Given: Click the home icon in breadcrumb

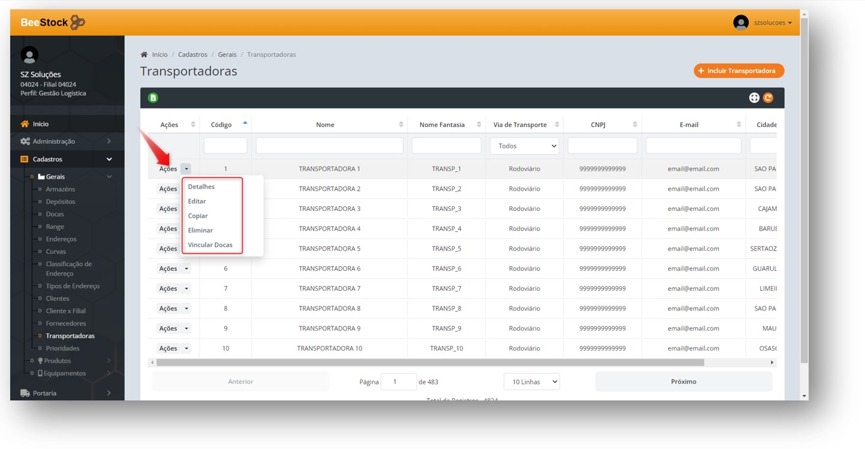Looking at the screenshot, I should [144, 55].
